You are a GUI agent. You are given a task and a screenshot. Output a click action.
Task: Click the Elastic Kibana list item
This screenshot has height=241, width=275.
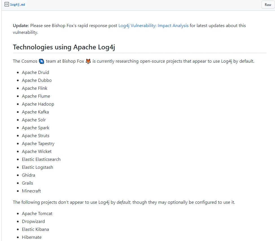[x=35, y=229]
